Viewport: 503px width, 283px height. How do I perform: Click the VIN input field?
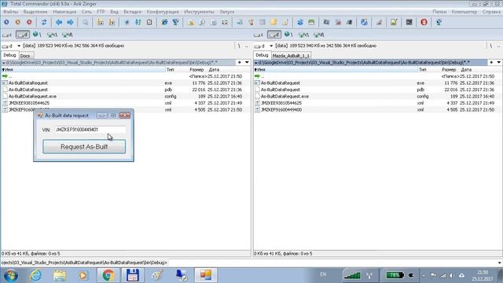click(x=90, y=130)
